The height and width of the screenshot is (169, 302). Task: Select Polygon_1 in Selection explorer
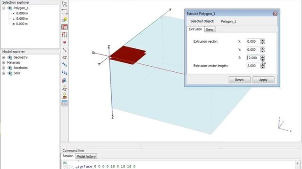pos(21,8)
